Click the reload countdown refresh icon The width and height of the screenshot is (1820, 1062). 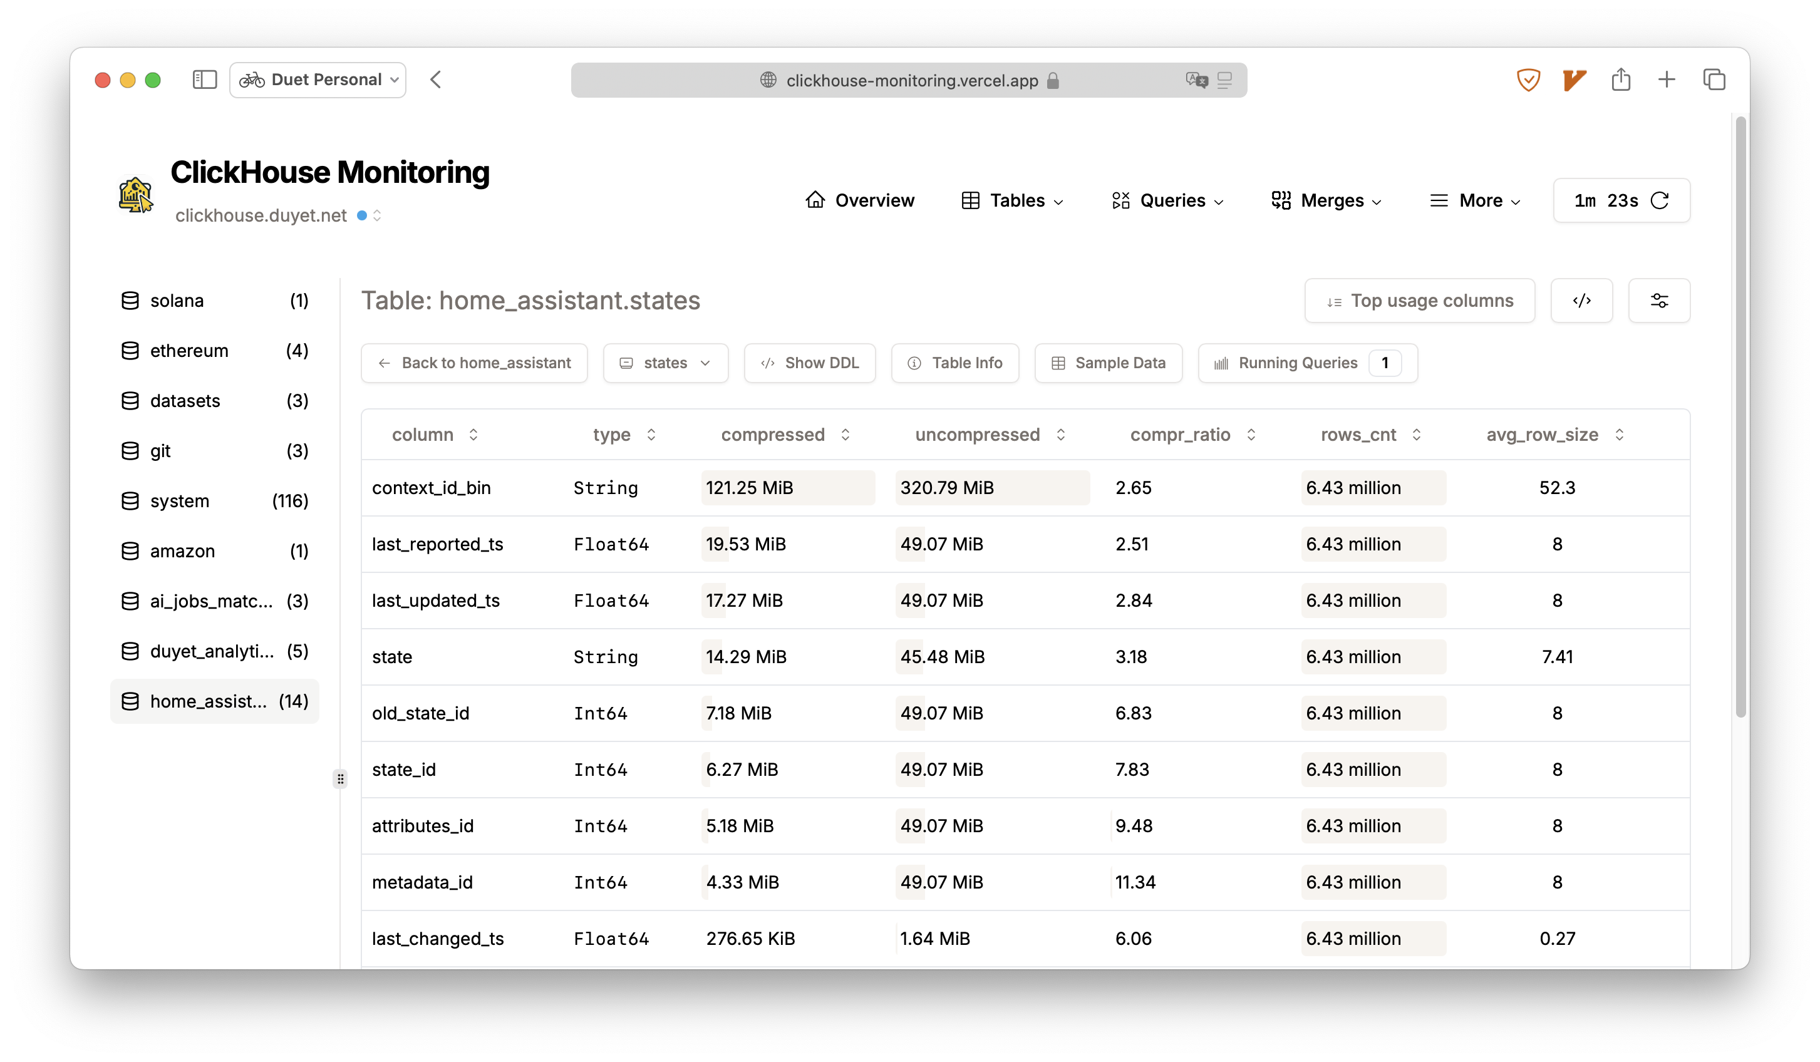(x=1660, y=201)
